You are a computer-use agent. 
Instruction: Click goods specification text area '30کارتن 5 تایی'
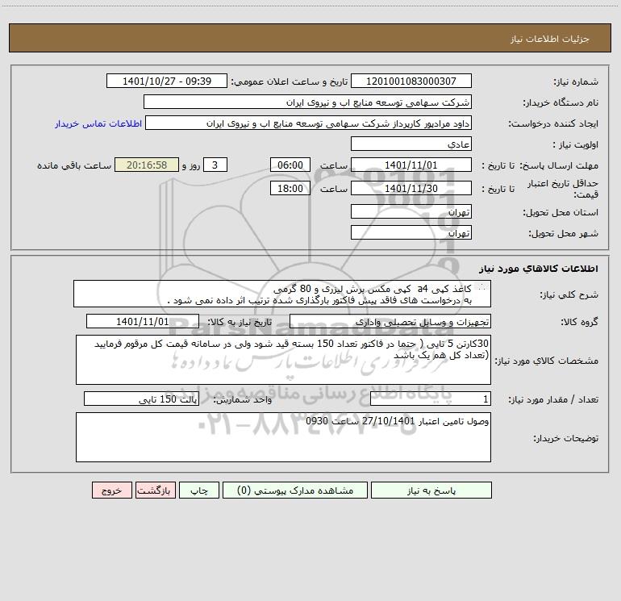(283, 360)
